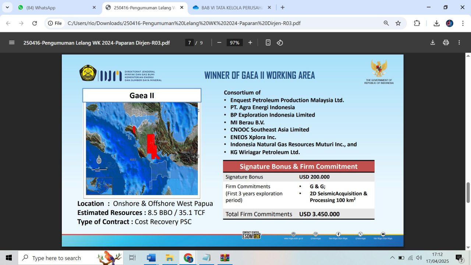Screen dimensions: 471x265
Task: Click the page number input field
Action: point(190,43)
